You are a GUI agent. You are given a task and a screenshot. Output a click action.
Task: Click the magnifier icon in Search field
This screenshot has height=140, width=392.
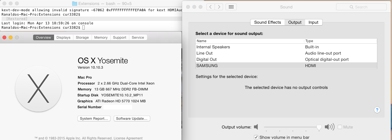[x=352, y=7]
